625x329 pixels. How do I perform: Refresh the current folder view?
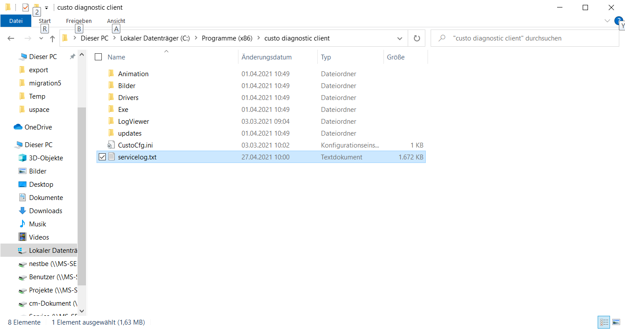[417, 38]
